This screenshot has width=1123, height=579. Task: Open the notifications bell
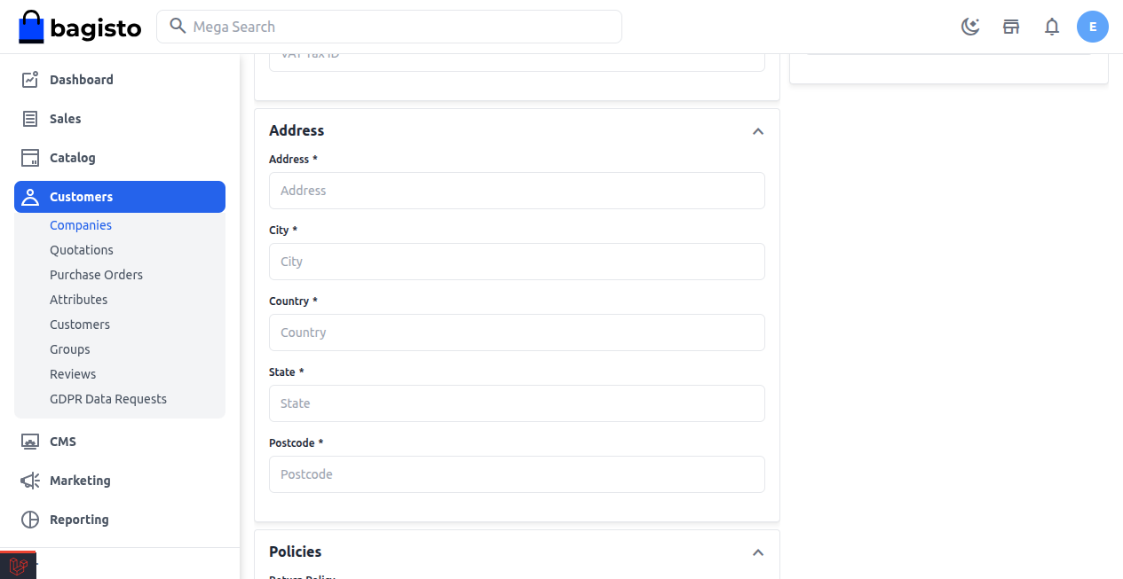click(1052, 27)
